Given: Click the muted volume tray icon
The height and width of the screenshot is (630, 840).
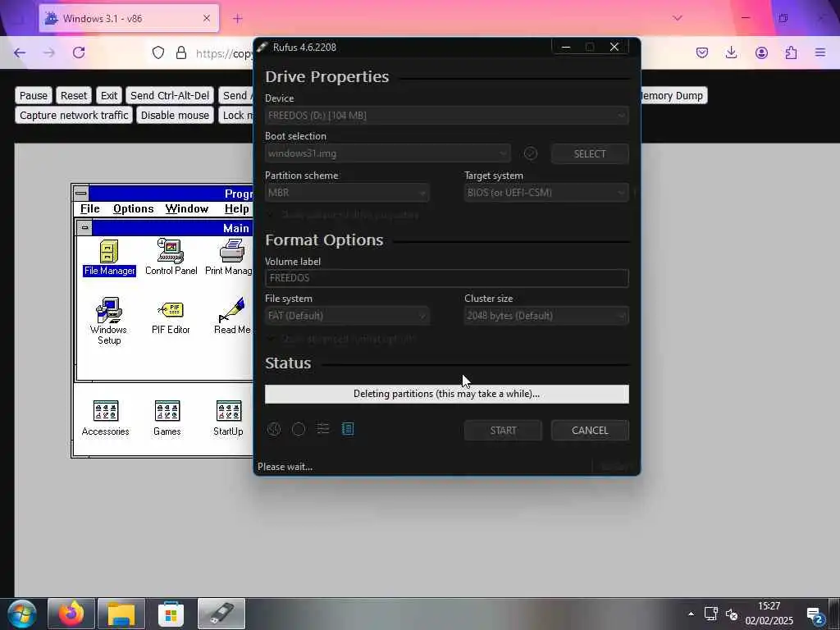Looking at the screenshot, I should [732, 614].
